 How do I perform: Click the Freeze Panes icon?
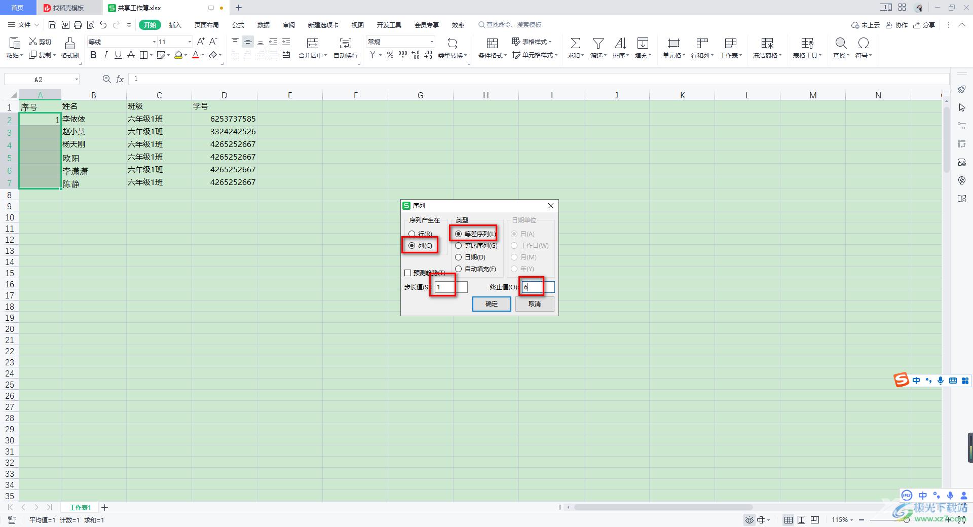click(x=767, y=43)
